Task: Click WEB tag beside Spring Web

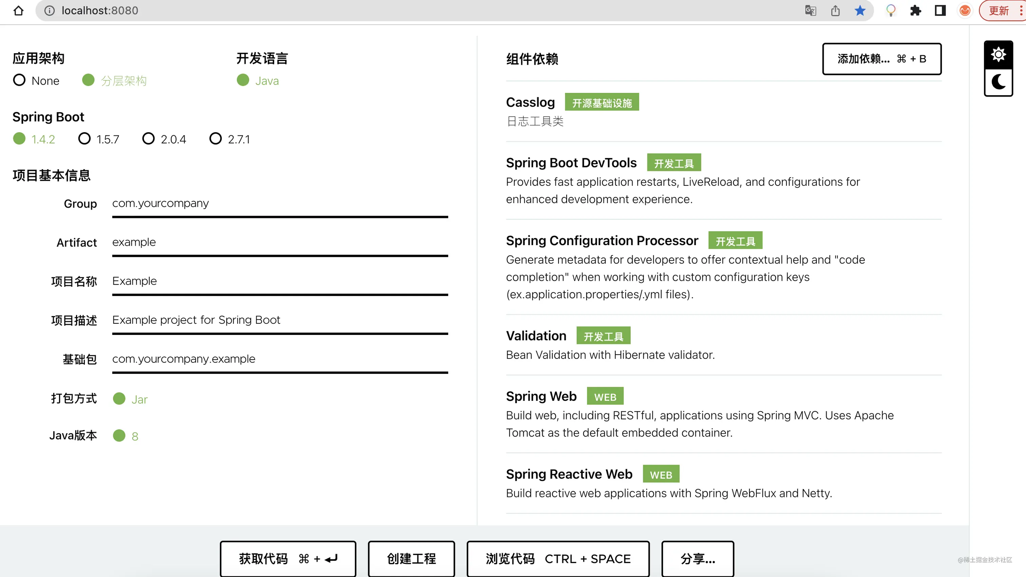Action: pos(605,396)
